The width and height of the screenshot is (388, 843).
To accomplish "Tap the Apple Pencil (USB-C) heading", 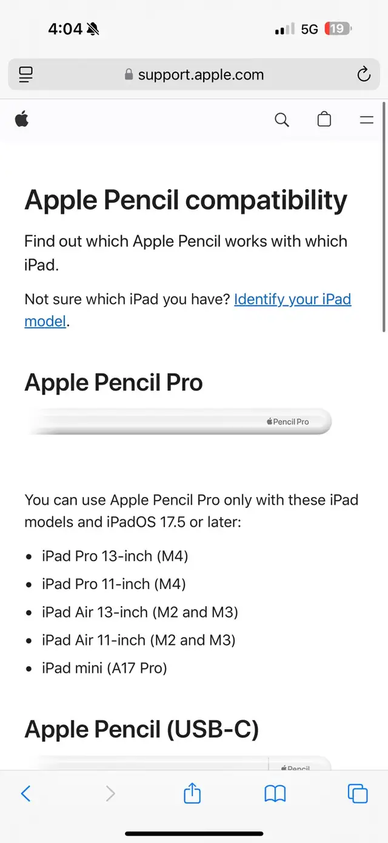I will click(141, 729).
